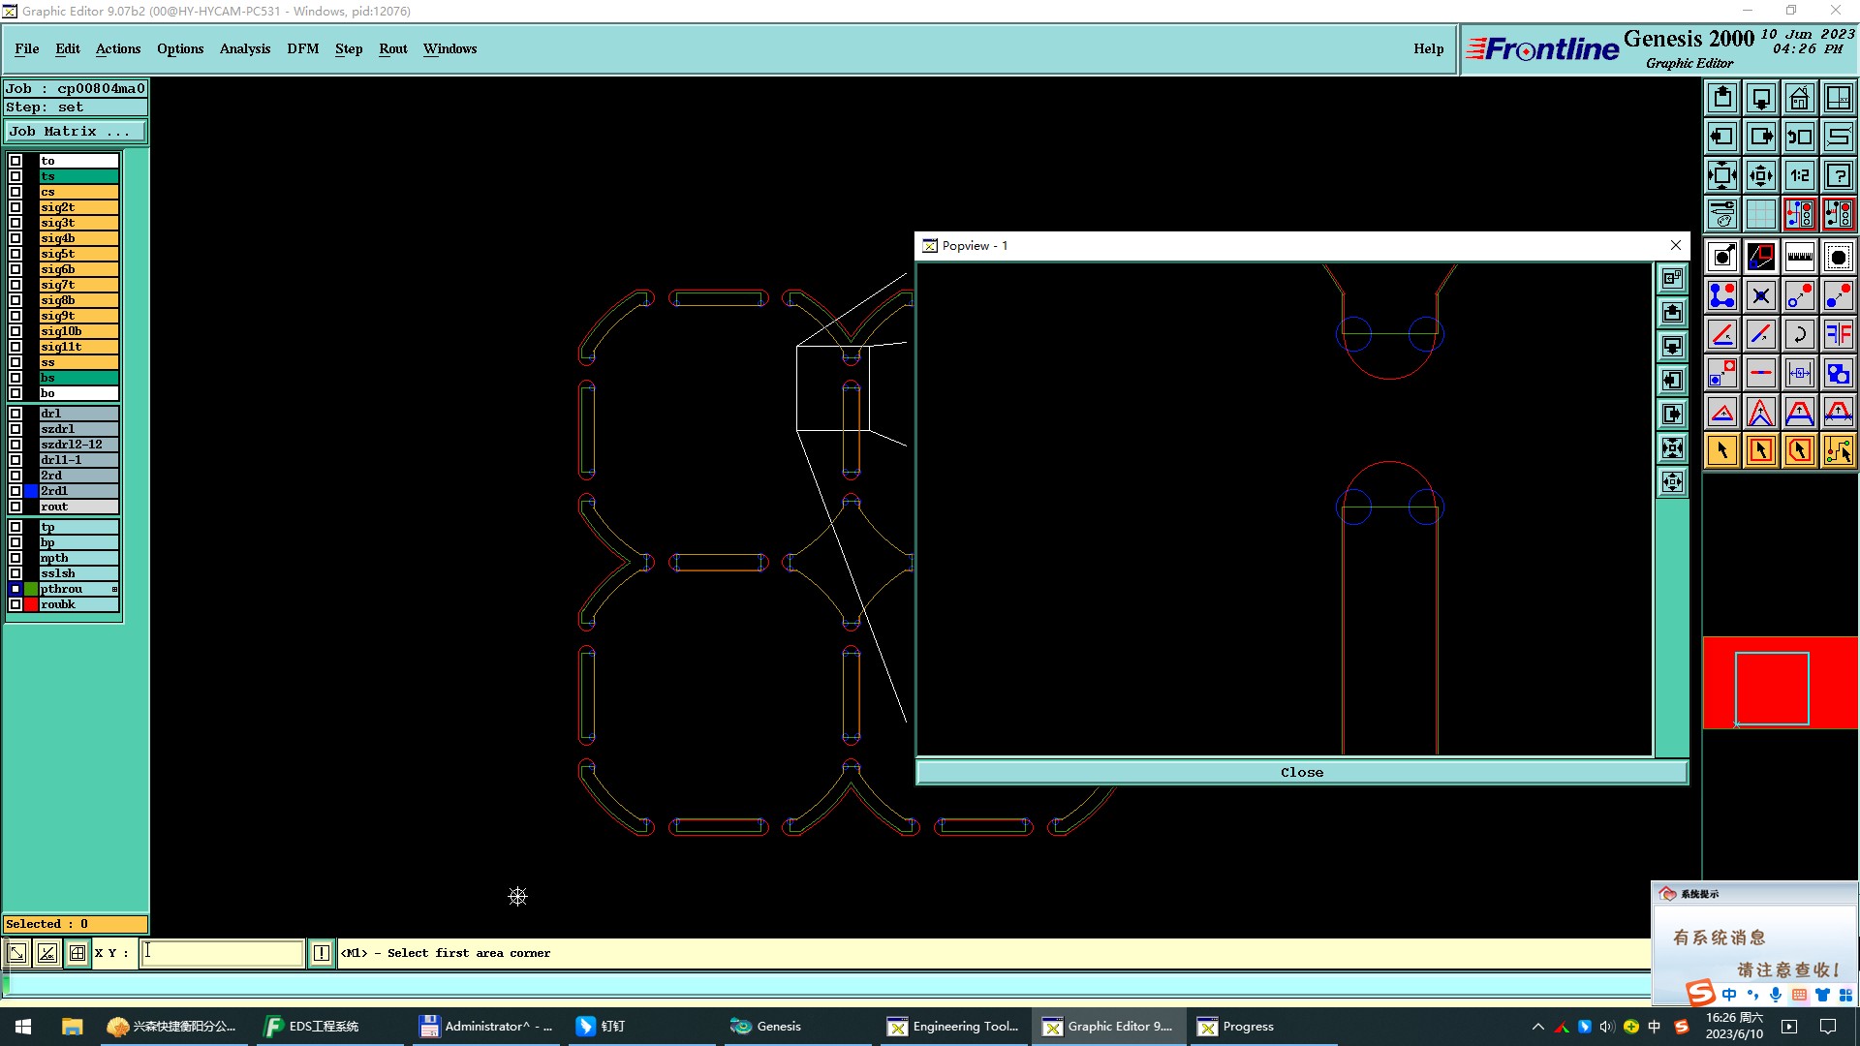Click Popview pan up icon
Screen dimensions: 1860x1046
point(1672,313)
